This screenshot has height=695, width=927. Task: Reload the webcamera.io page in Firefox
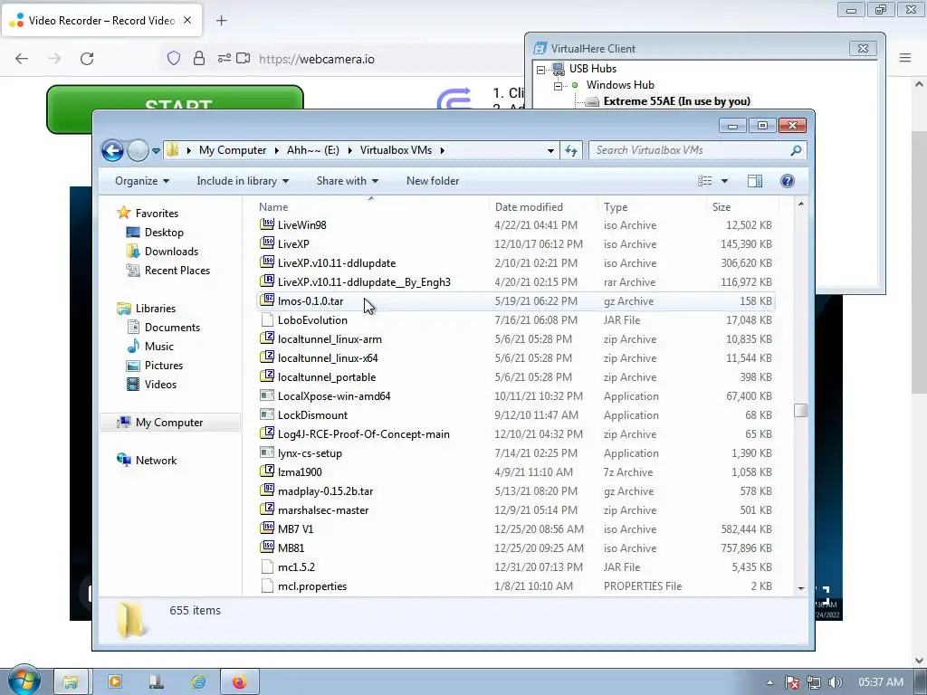pyautogui.click(x=87, y=59)
